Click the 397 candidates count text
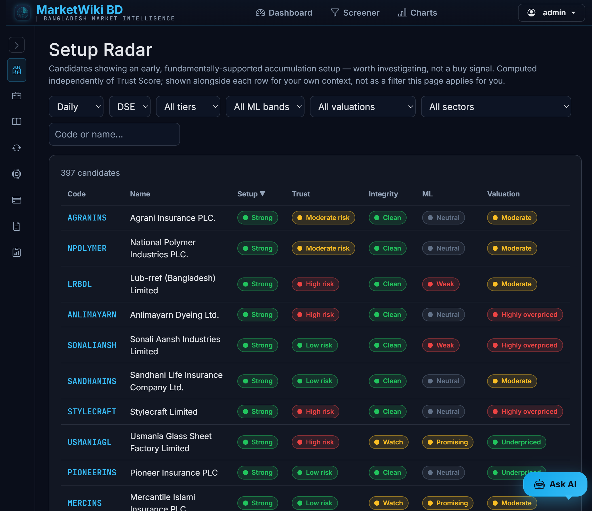Viewport: 592px width, 511px height. click(90, 173)
